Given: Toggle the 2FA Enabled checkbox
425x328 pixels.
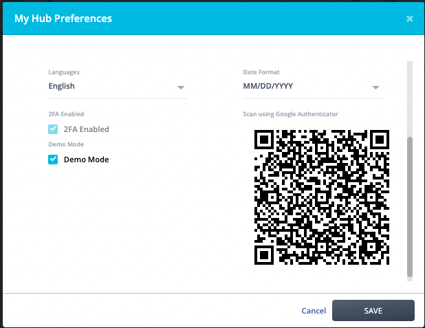Looking at the screenshot, I should (x=53, y=129).
